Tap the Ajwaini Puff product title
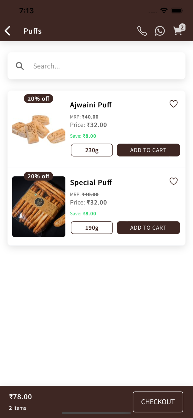The image size is (193, 418). [x=91, y=105]
